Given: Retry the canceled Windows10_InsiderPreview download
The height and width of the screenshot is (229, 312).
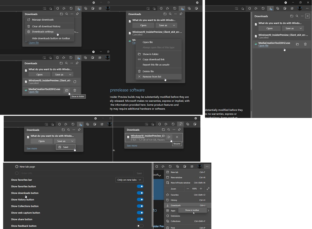Looking at the screenshot, I should click(x=75, y=81).
